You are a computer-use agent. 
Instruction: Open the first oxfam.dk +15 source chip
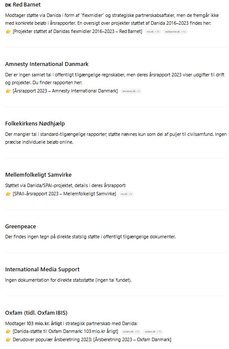(x=131, y=332)
